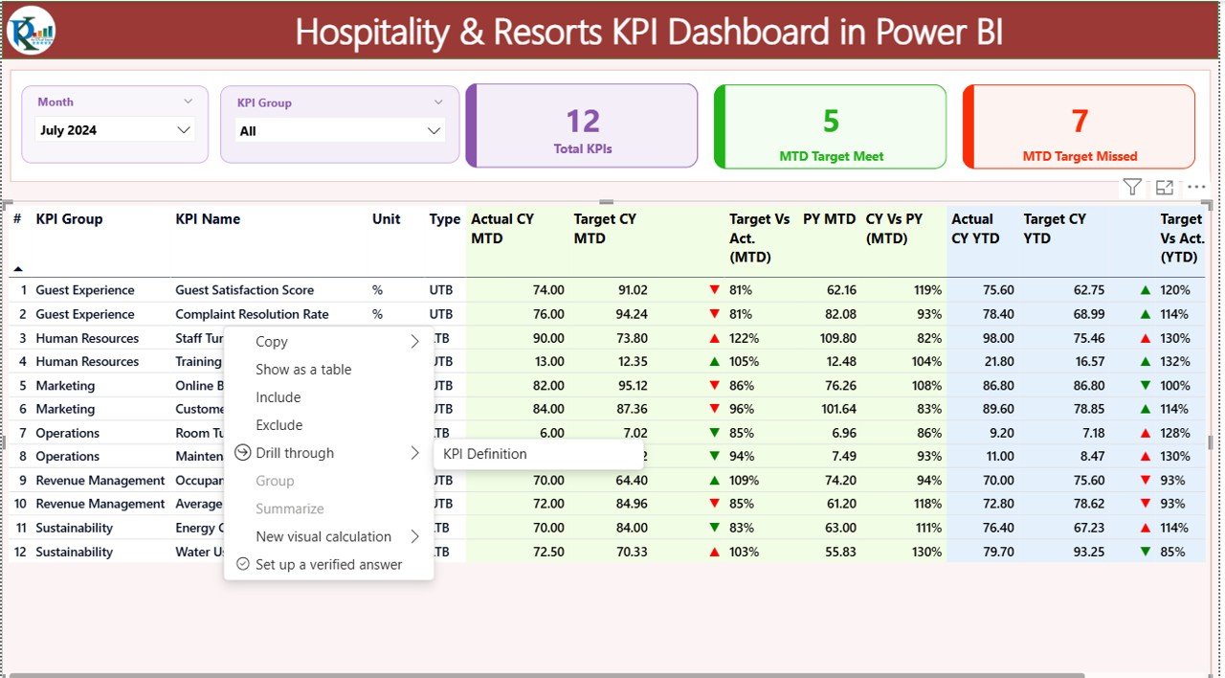Screen dimensions: 1225x678
Task: Click the verified answer checkmark icon
Action: [x=242, y=564]
